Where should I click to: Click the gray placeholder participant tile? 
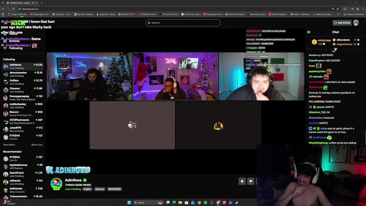[x=132, y=125]
